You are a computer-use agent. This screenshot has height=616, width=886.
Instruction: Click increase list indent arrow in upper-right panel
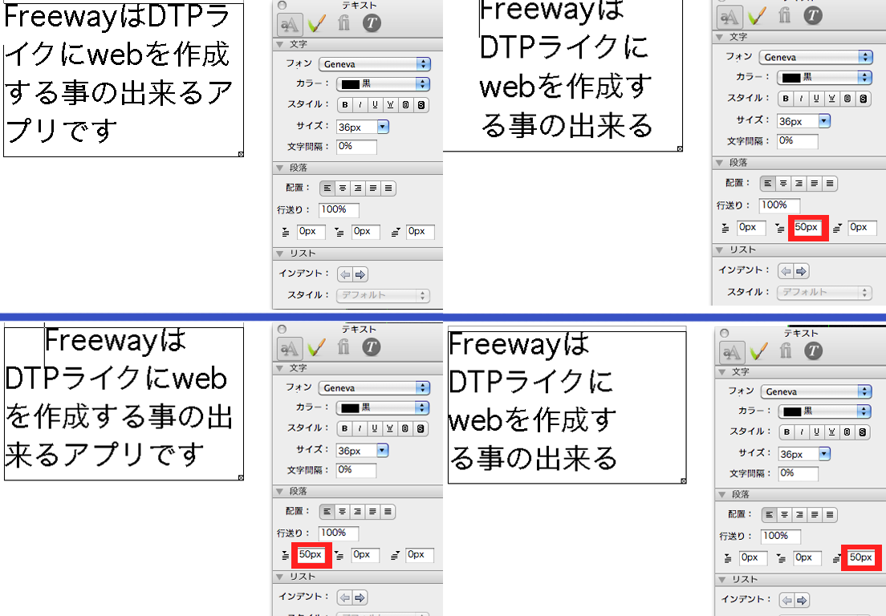[x=801, y=272]
